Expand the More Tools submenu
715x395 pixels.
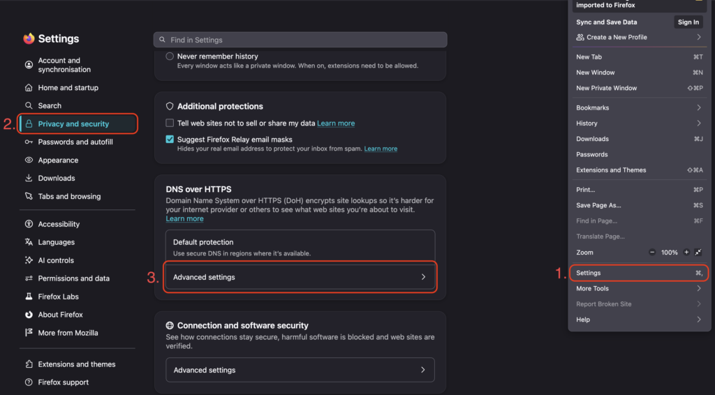(698, 288)
